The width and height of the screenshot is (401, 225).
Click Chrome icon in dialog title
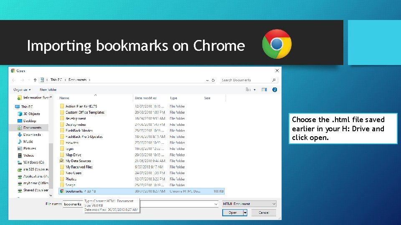click(x=13, y=71)
